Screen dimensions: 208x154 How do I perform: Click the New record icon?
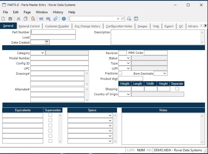pos(3,19)
